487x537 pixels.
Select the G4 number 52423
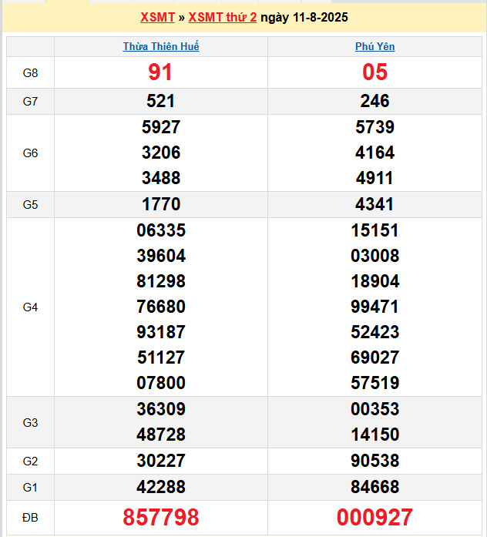(375, 332)
